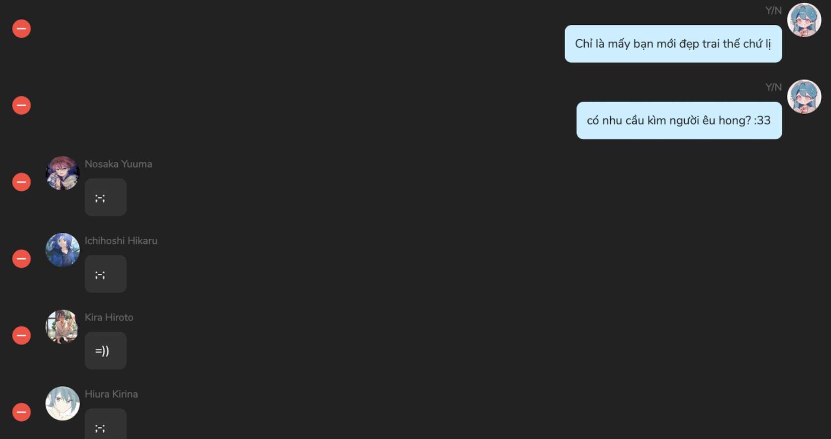Click Y/N avatar on the first message
This screenshot has width=831, height=439.
(804, 20)
